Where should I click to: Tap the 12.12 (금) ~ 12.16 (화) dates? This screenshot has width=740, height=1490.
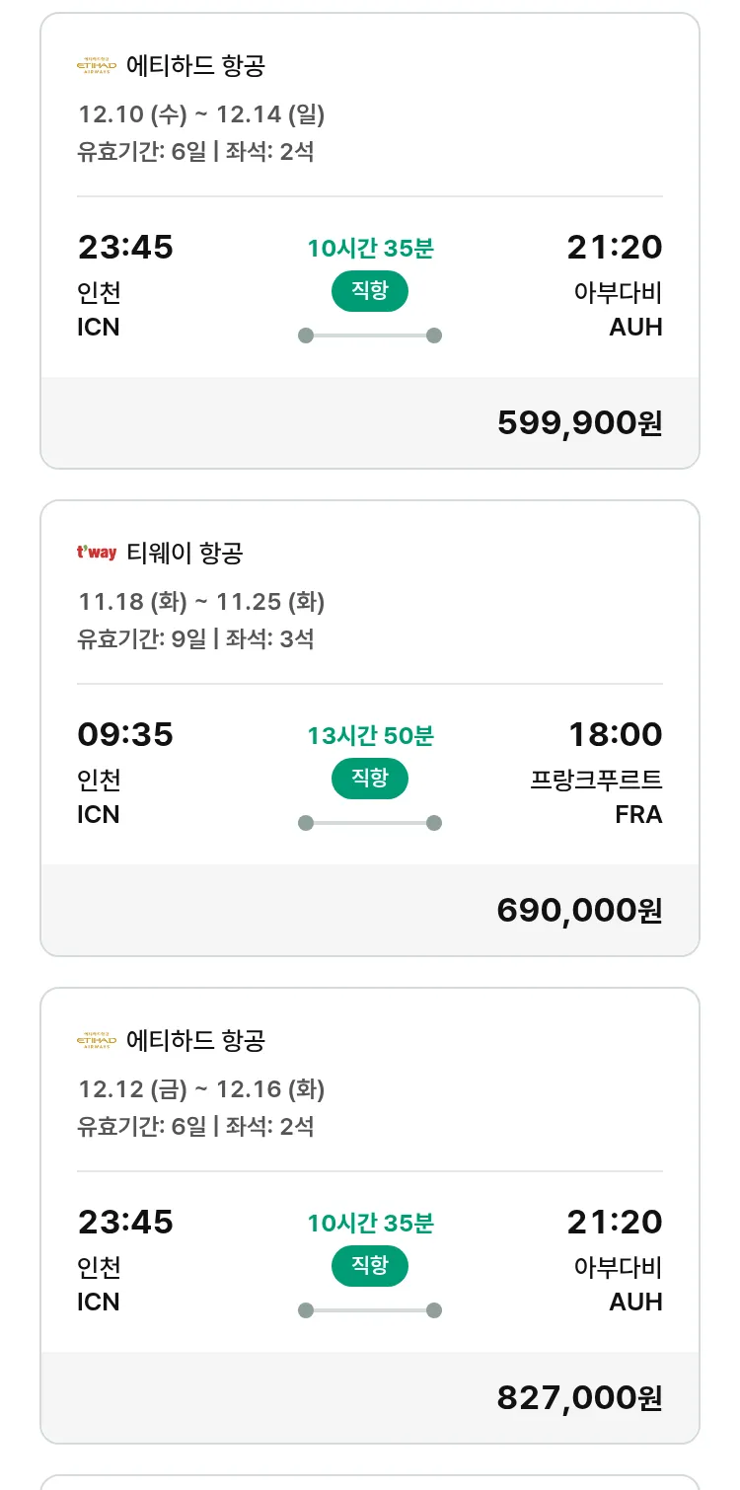201,1089
